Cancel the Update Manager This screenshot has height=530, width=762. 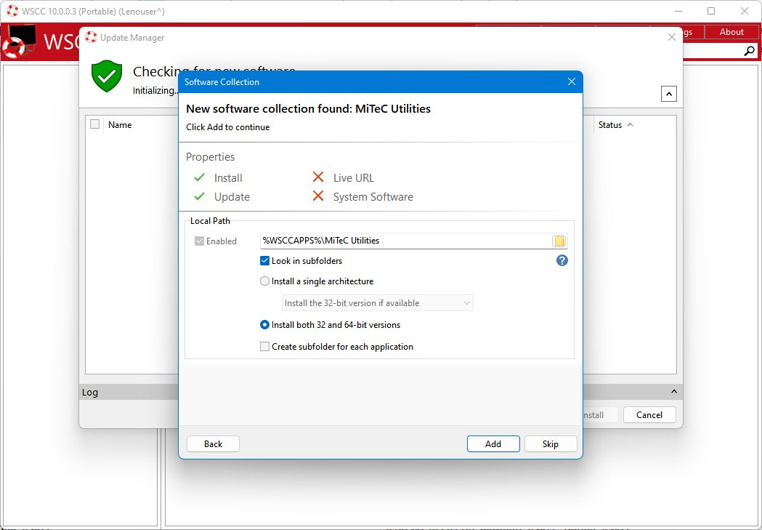tap(649, 414)
